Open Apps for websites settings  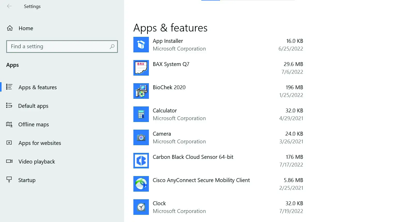pyautogui.click(x=40, y=143)
